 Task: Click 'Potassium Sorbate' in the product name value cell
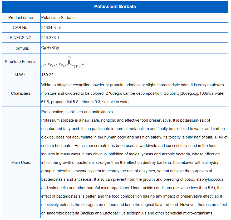point(58,18)
